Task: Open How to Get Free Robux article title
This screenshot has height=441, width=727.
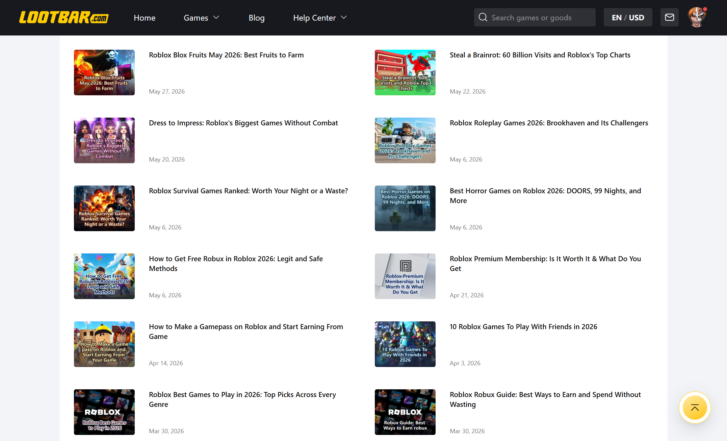Action: coord(236,264)
